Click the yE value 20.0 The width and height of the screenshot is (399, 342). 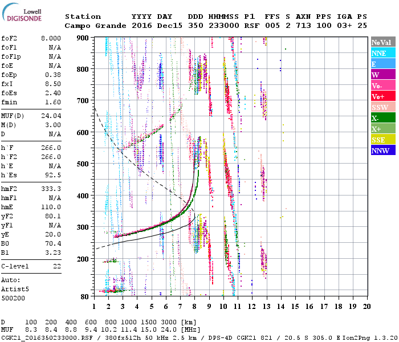point(53,235)
